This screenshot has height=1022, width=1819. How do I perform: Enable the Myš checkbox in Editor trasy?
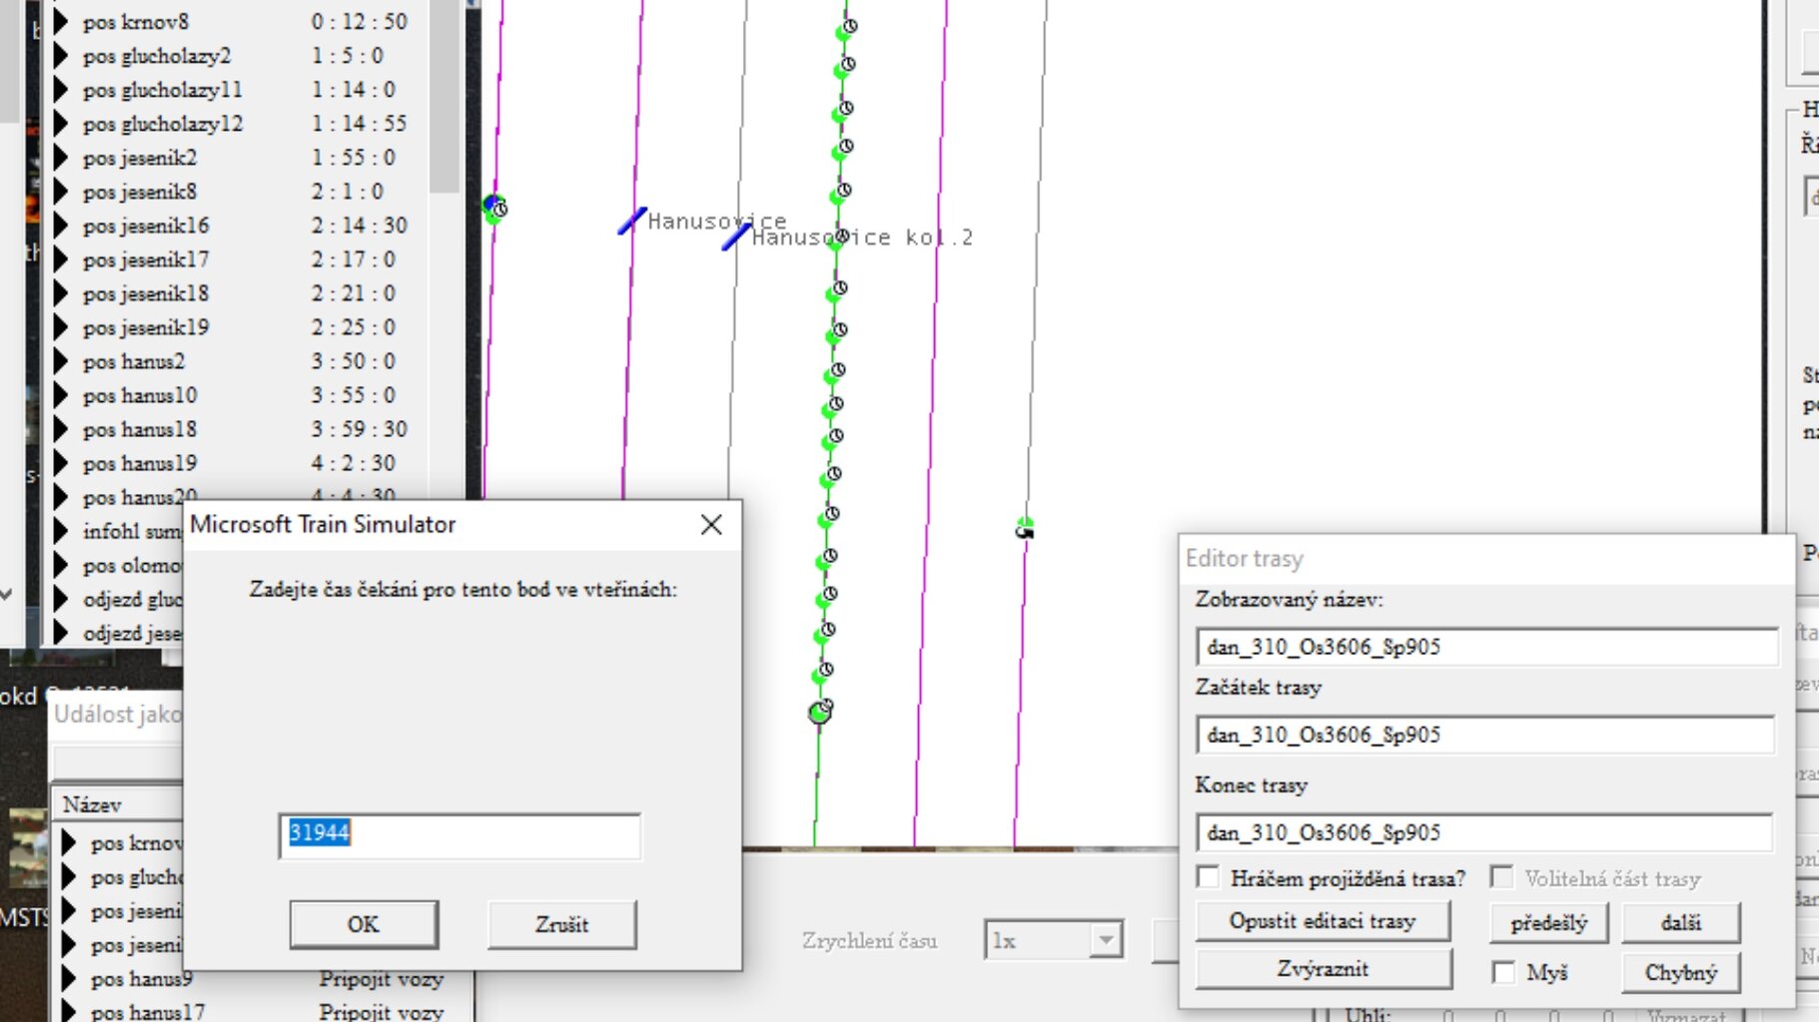(1503, 972)
